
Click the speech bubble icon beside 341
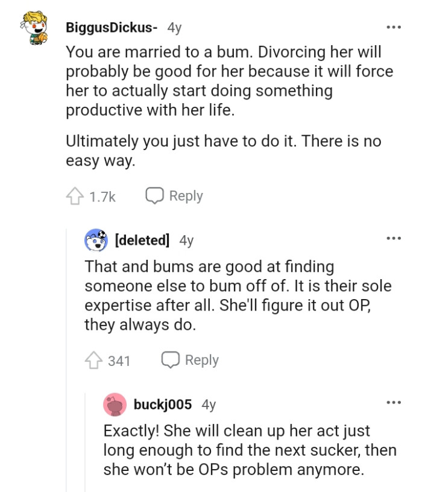171,360
